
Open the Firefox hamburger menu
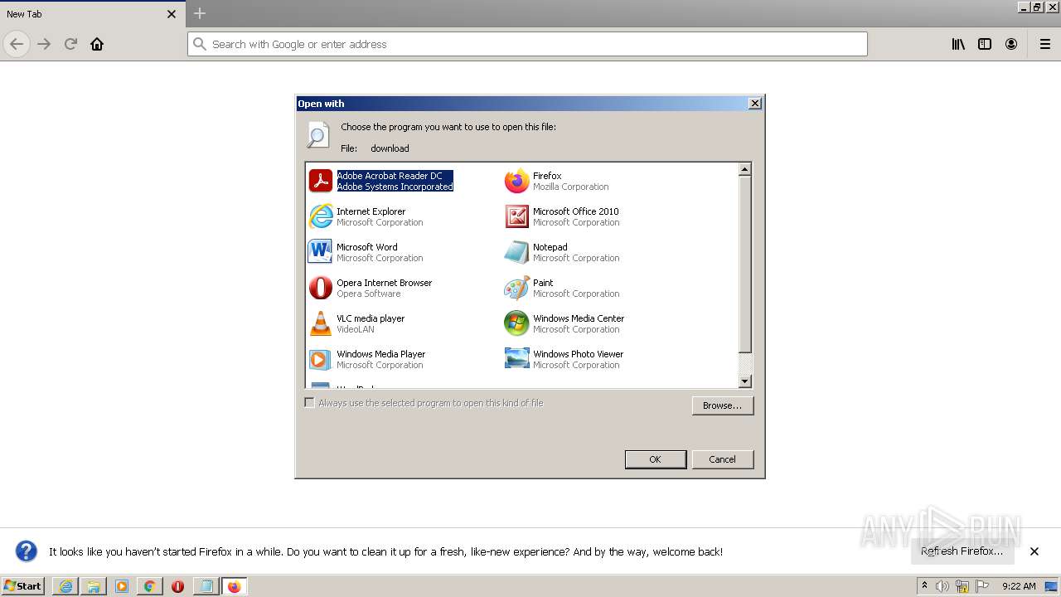(x=1045, y=44)
